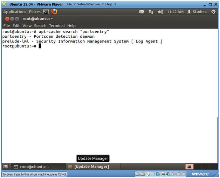
Task: Open terminal Edit menu
Action: 16,26
